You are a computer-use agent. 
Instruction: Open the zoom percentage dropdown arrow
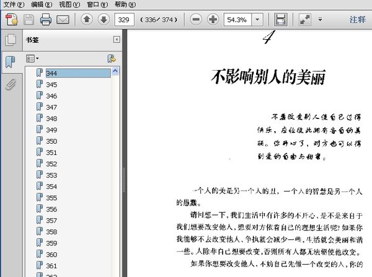click(257, 20)
